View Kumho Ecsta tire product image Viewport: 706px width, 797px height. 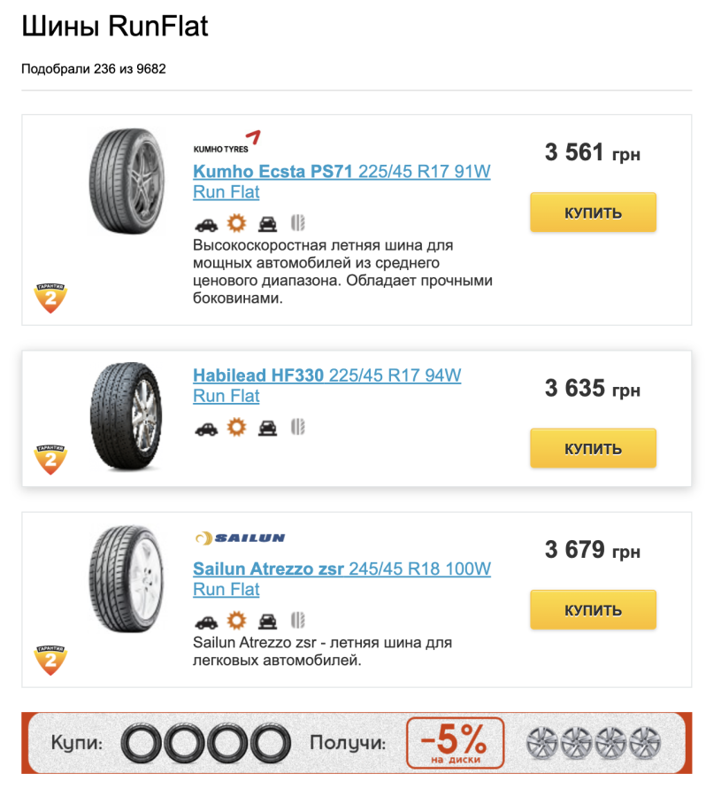pyautogui.click(x=127, y=182)
